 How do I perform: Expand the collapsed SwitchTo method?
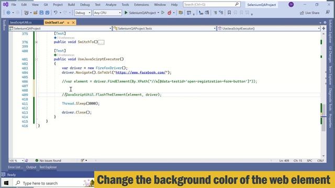pos(36,42)
